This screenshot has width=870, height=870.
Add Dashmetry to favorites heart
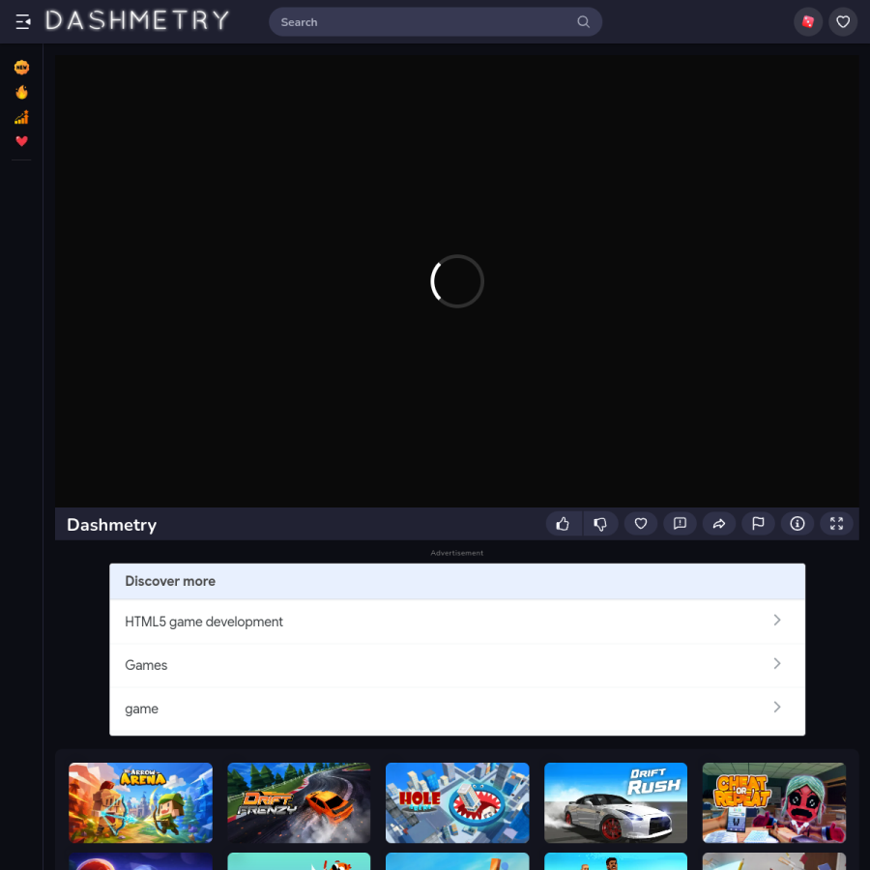click(640, 524)
